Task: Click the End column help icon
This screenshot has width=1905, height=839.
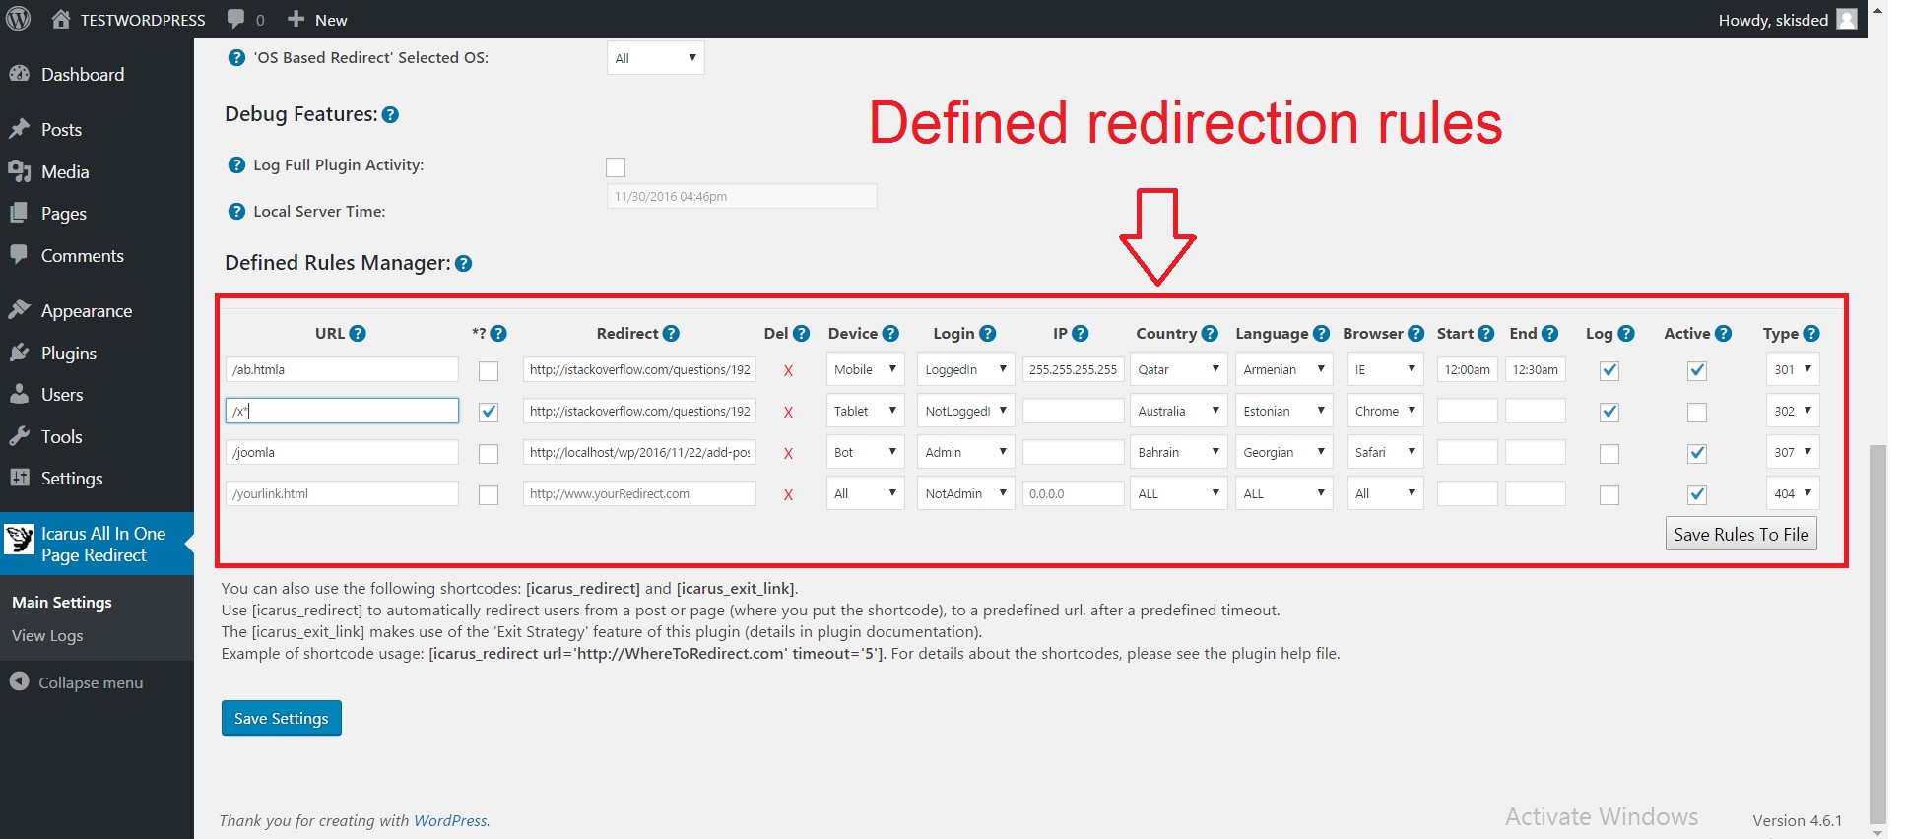Action: [x=1549, y=334]
